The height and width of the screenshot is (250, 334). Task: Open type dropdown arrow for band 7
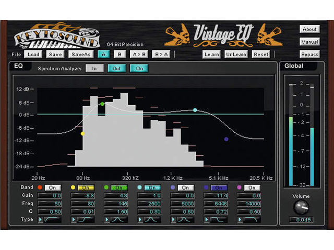(240, 219)
